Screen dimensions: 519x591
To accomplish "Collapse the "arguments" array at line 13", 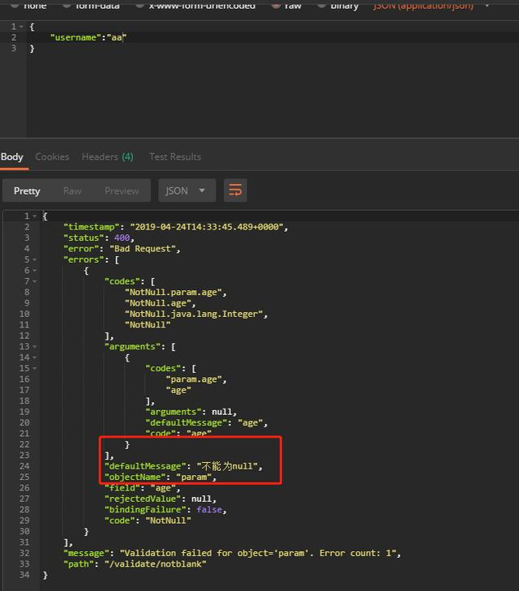I will (x=36, y=346).
